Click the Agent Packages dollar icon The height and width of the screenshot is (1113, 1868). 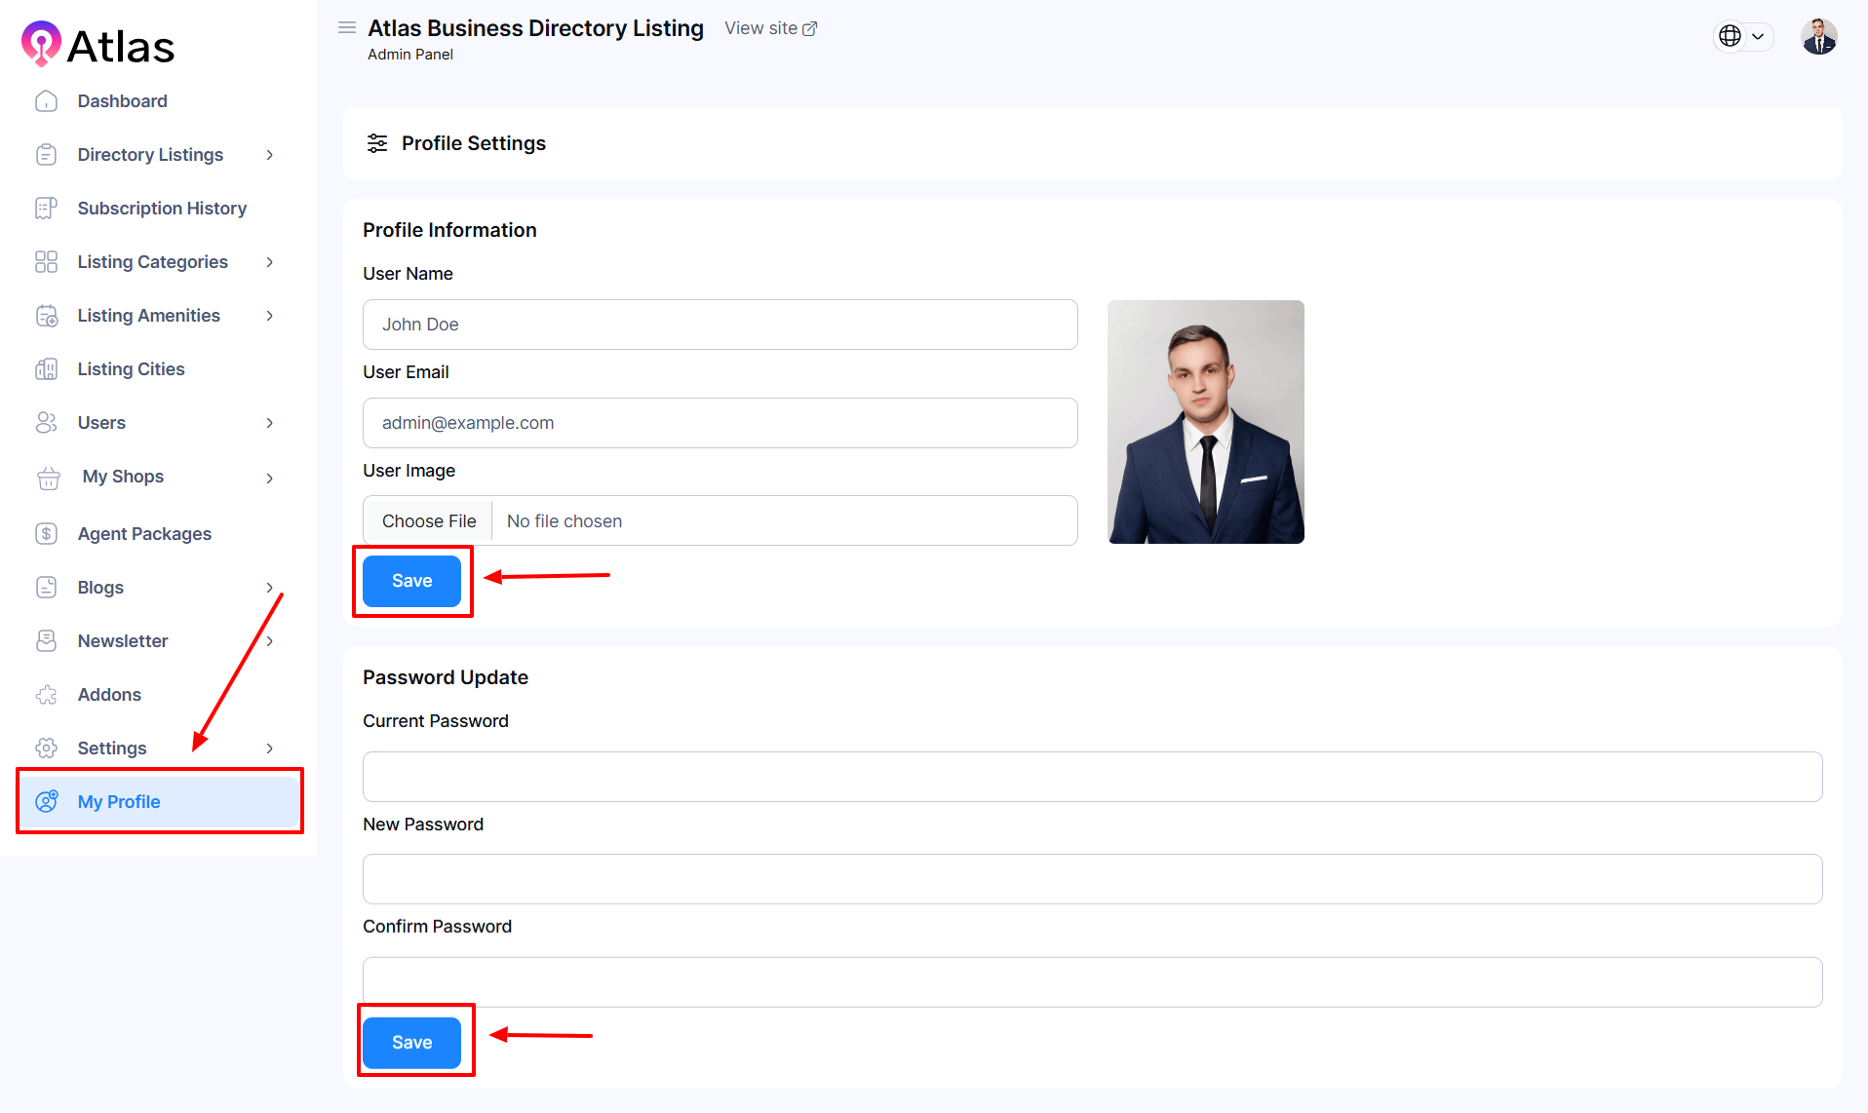point(46,534)
